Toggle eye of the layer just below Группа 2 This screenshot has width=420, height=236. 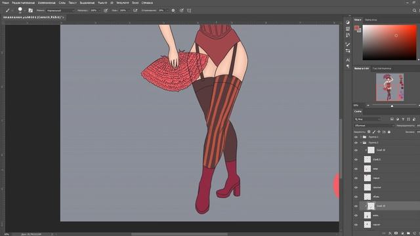356,150
